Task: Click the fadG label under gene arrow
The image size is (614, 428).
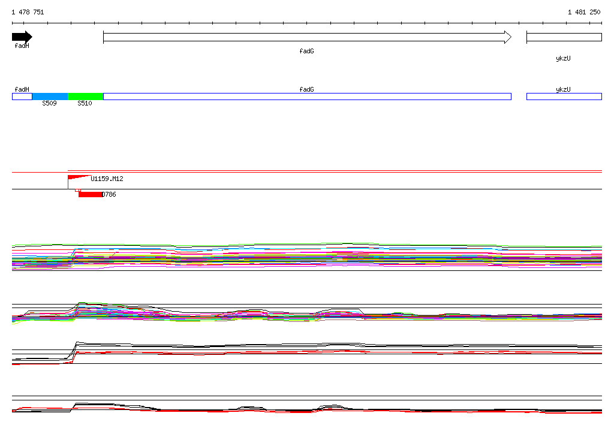Action: [306, 51]
